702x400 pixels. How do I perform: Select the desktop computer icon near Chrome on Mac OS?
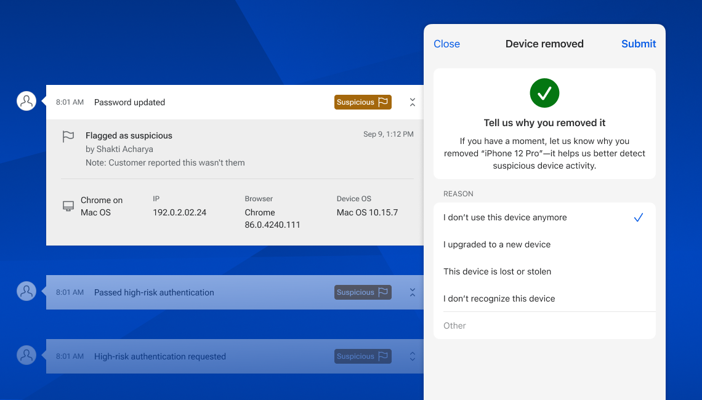point(68,206)
